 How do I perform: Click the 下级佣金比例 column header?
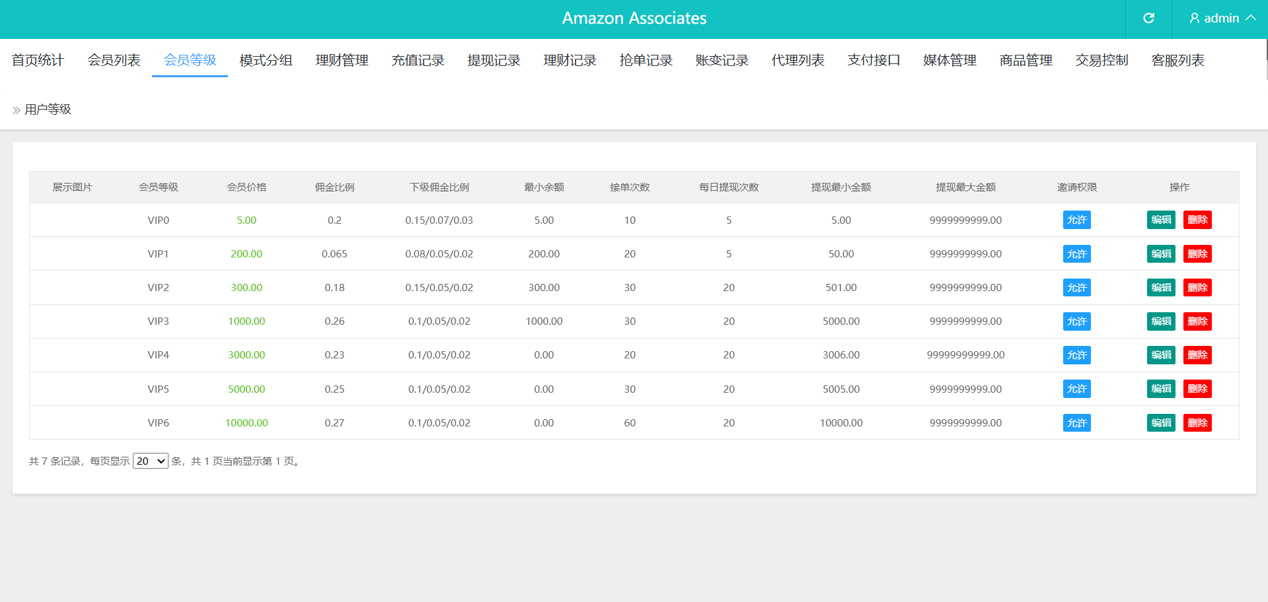pos(439,187)
